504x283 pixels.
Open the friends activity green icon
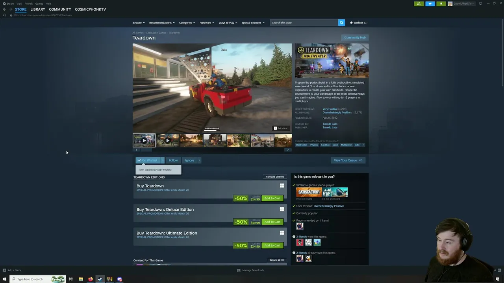click(419, 4)
